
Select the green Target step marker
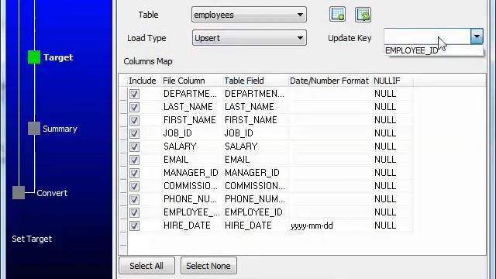(x=34, y=57)
